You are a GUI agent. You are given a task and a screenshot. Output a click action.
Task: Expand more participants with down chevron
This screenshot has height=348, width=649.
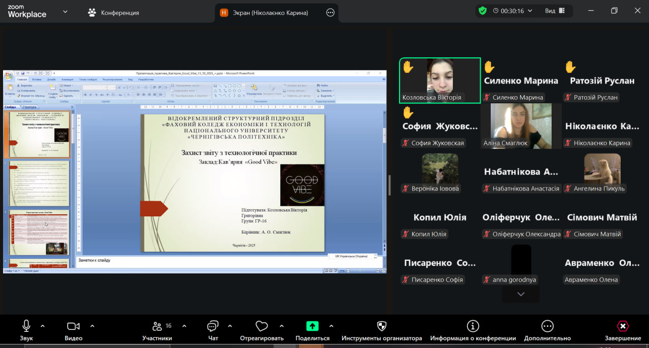point(521,294)
